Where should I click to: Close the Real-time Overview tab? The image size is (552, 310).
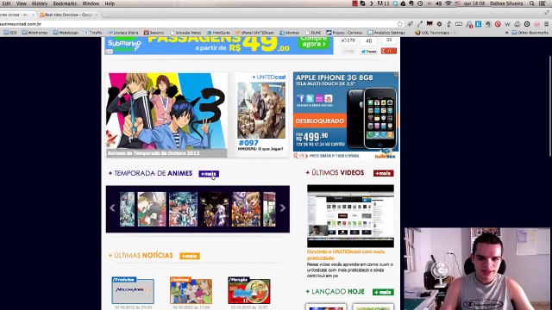[96, 15]
